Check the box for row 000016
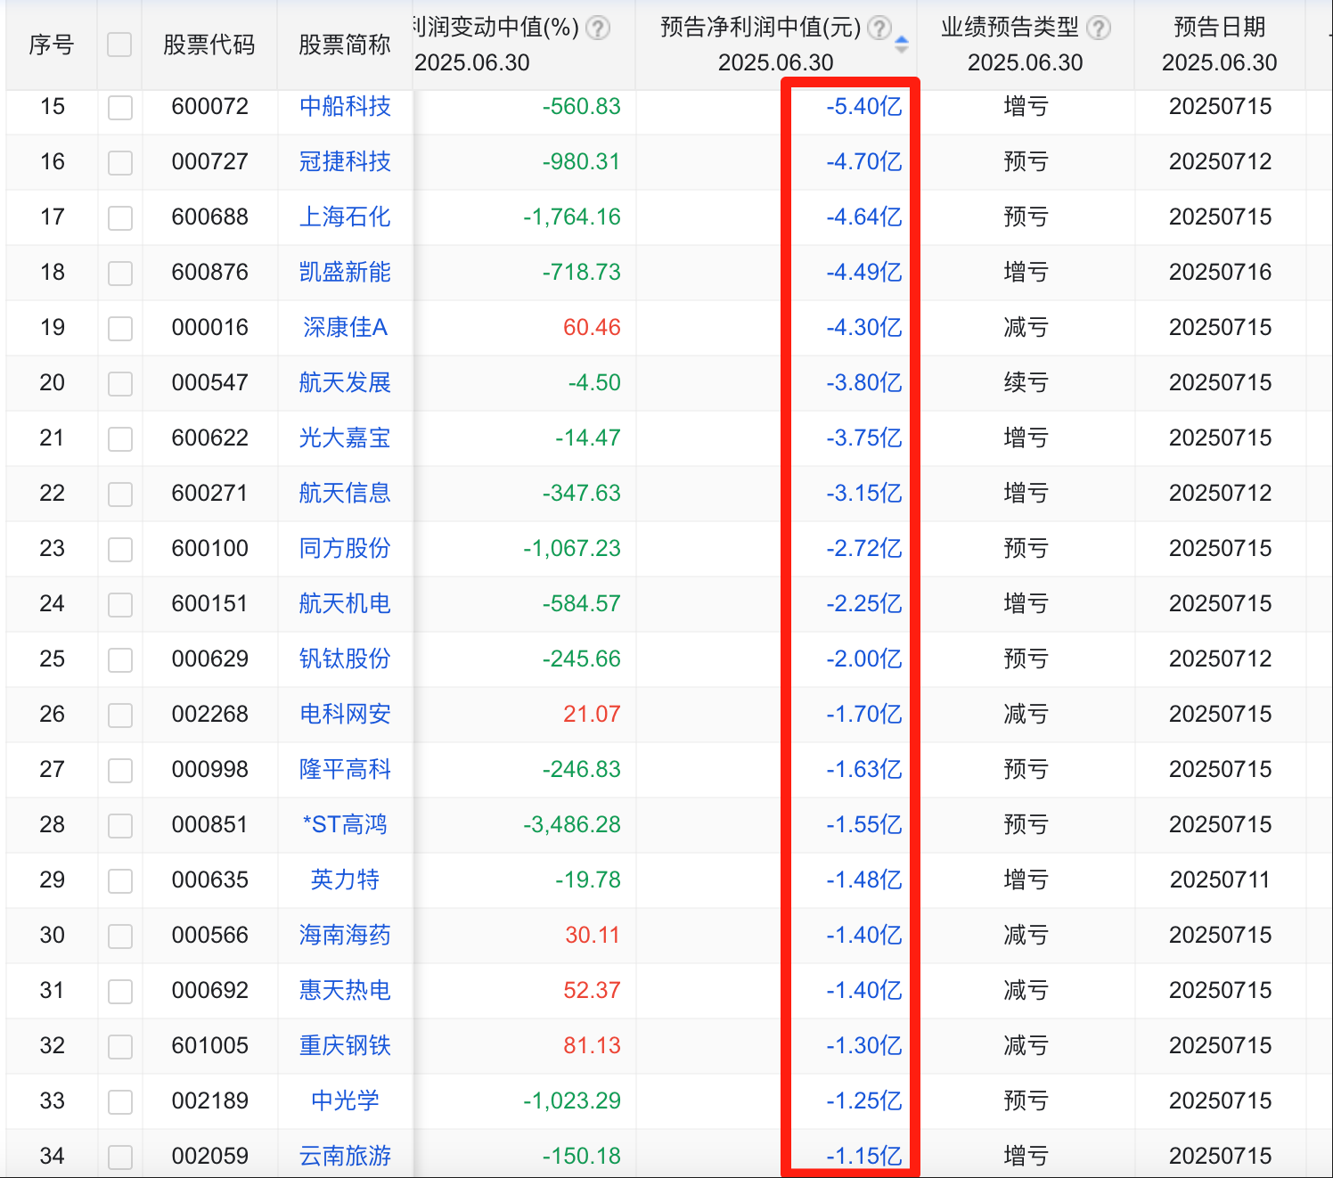The image size is (1333, 1178). (x=120, y=329)
